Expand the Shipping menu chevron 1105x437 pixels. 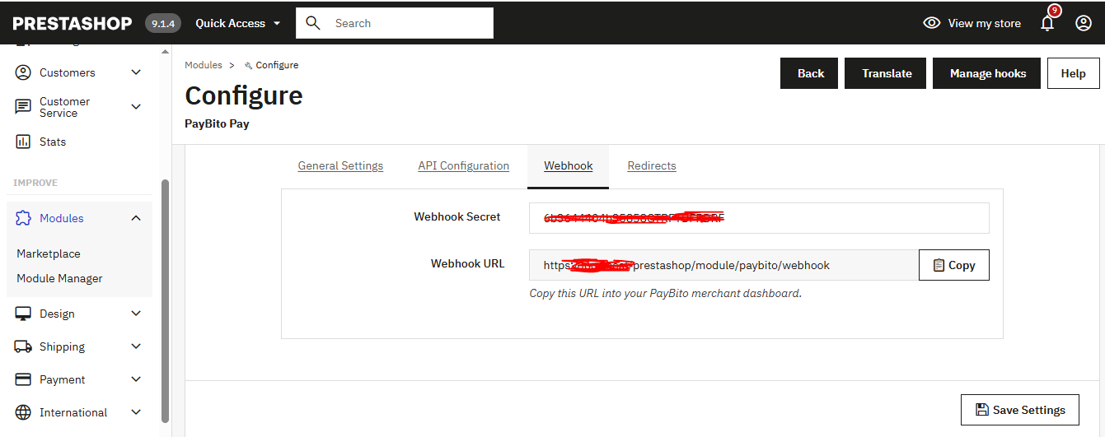(x=136, y=346)
